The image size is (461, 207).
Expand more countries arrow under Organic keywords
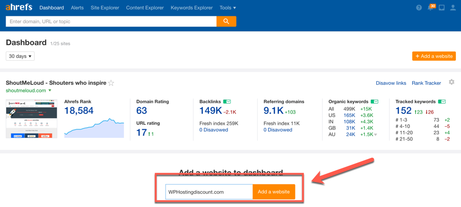coord(375,135)
